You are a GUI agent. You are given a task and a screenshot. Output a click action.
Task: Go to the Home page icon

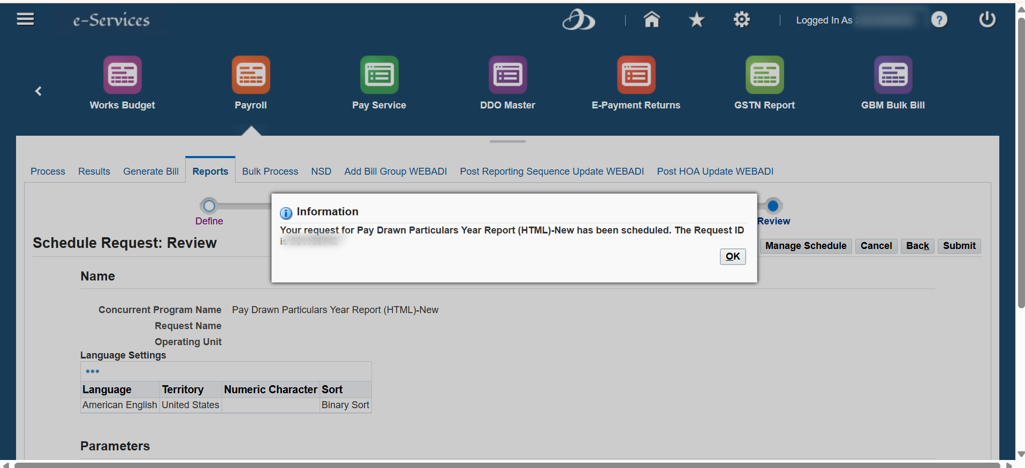[651, 20]
